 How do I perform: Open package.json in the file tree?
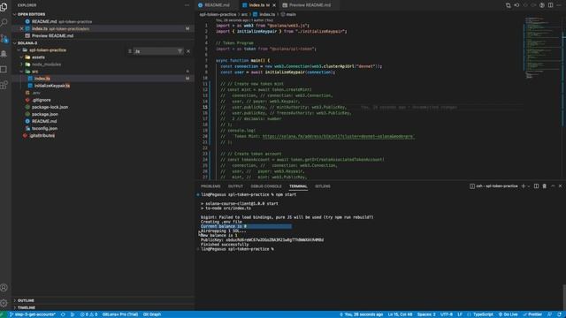coord(45,114)
